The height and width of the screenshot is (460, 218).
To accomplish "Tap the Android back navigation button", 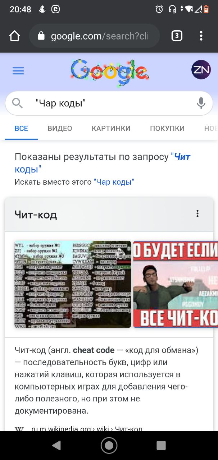I will [56, 446].
